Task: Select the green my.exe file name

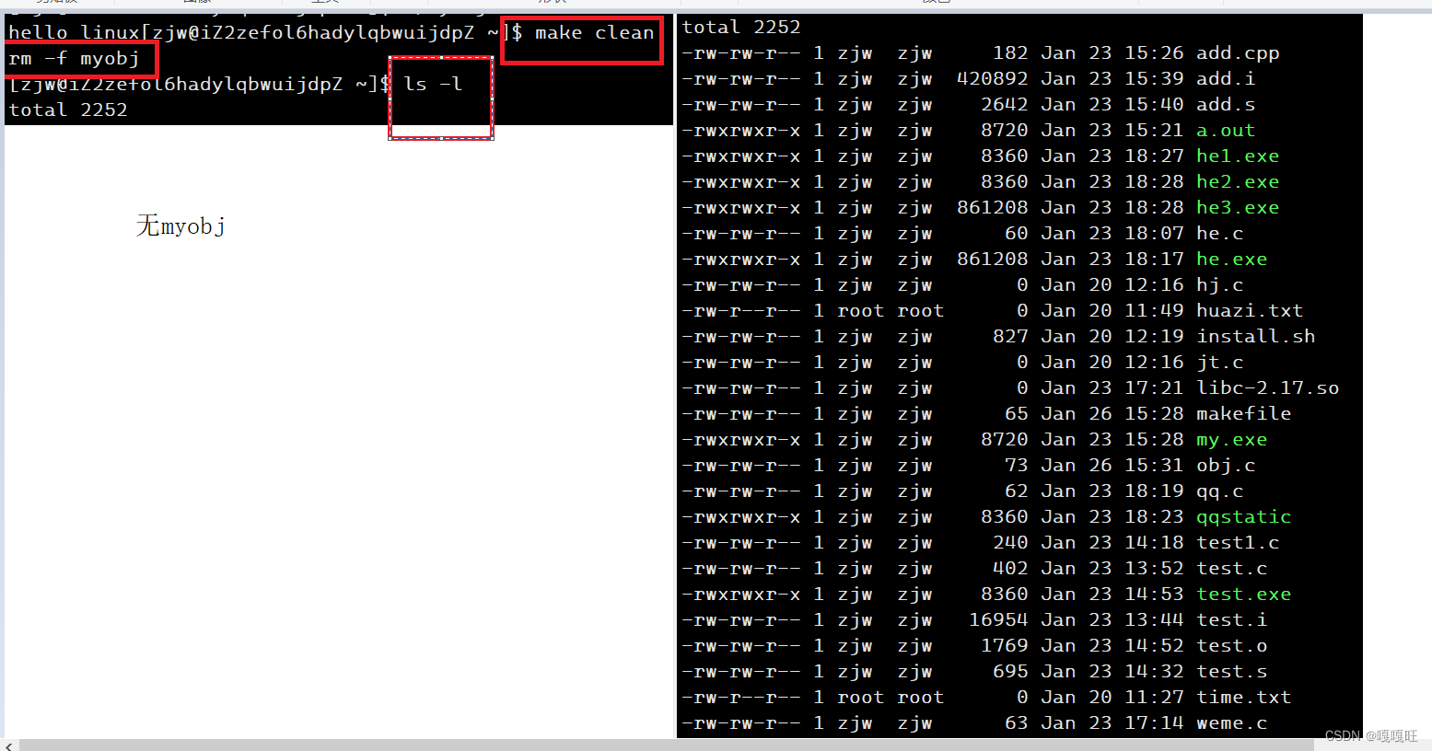Action: 1231,440
